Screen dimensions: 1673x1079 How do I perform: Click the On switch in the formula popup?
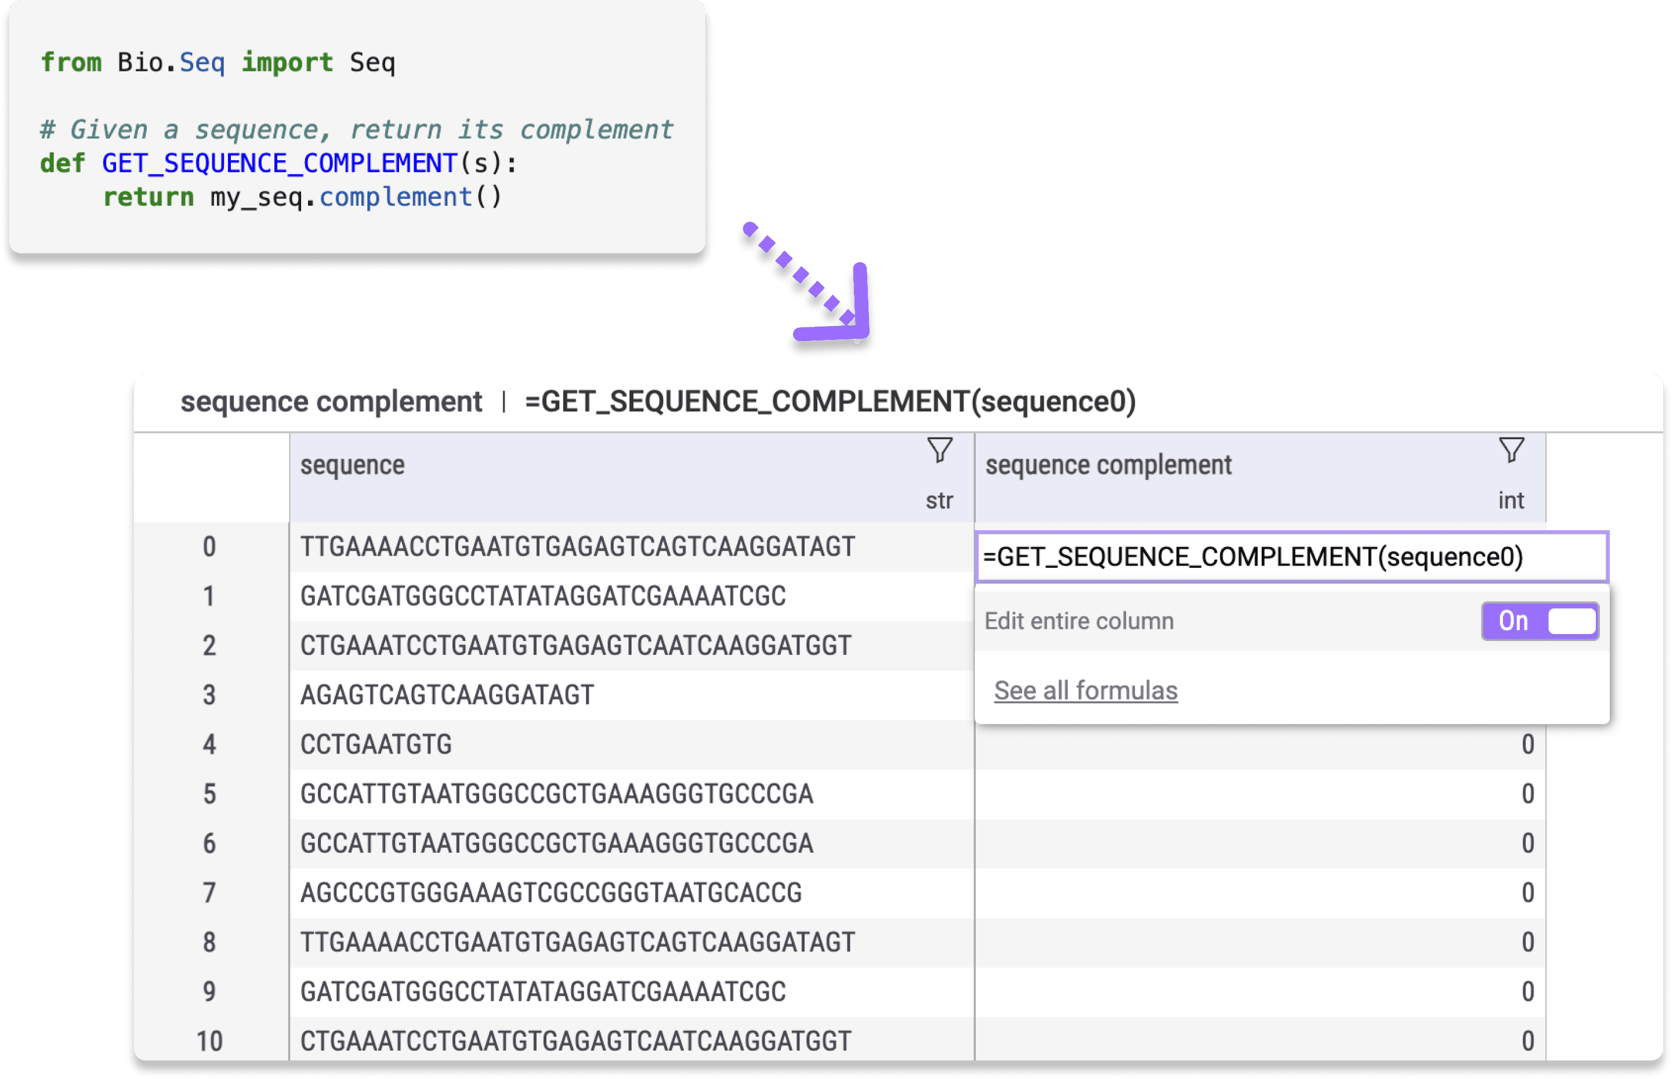[x=1539, y=621]
